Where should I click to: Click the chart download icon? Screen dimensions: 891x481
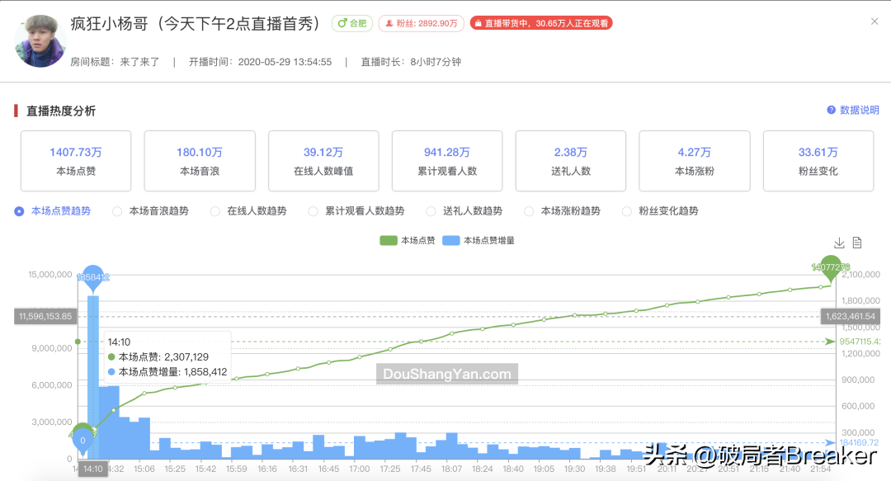pyautogui.click(x=838, y=243)
